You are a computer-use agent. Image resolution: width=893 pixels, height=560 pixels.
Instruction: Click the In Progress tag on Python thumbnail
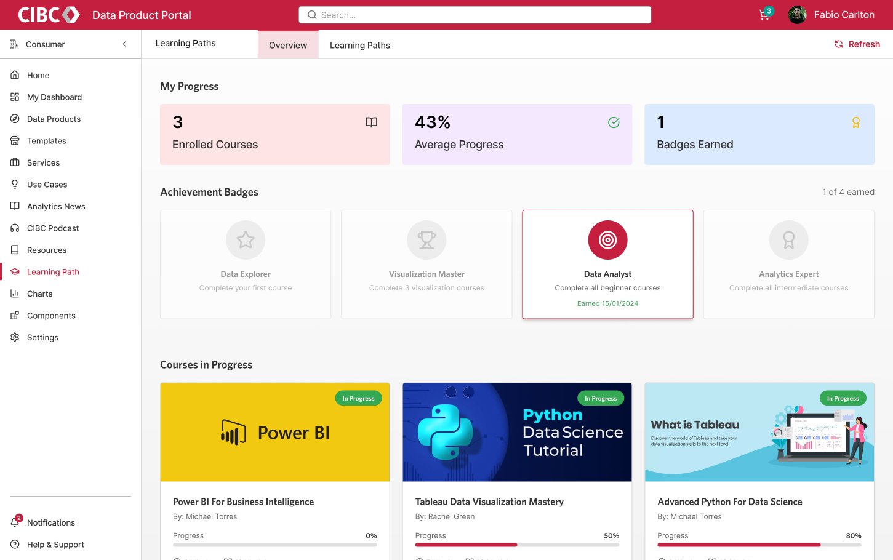[601, 398]
